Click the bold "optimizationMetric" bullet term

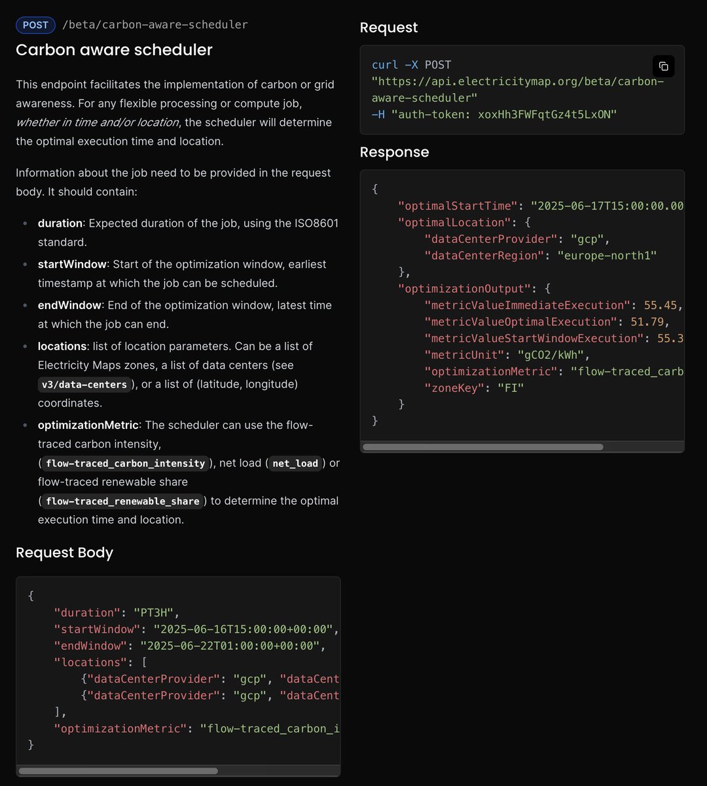88,425
